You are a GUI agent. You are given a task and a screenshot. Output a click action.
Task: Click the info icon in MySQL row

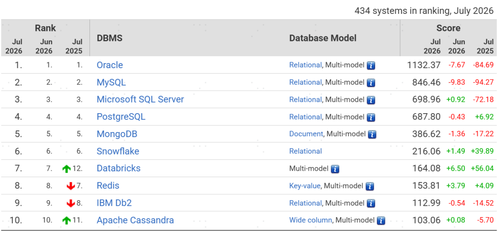(371, 83)
